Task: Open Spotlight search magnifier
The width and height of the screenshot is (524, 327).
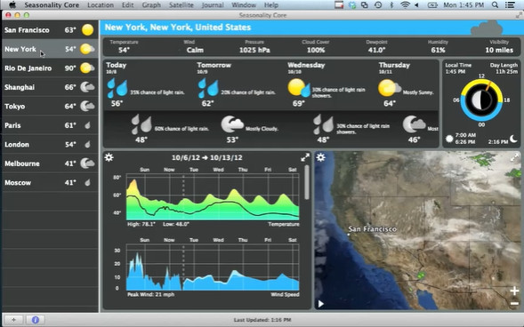Action: click(495, 4)
